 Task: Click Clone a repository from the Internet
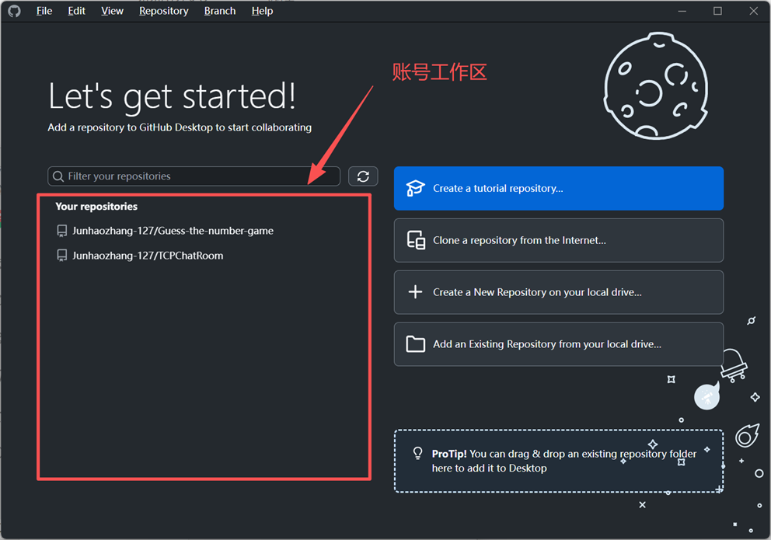559,240
